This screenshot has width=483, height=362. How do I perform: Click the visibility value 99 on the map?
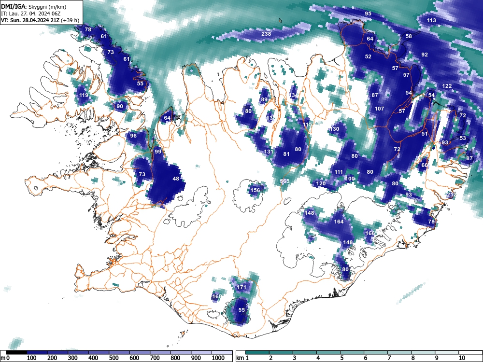click(x=158, y=152)
